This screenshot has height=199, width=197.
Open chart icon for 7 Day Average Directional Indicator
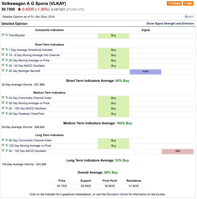point(3,50)
